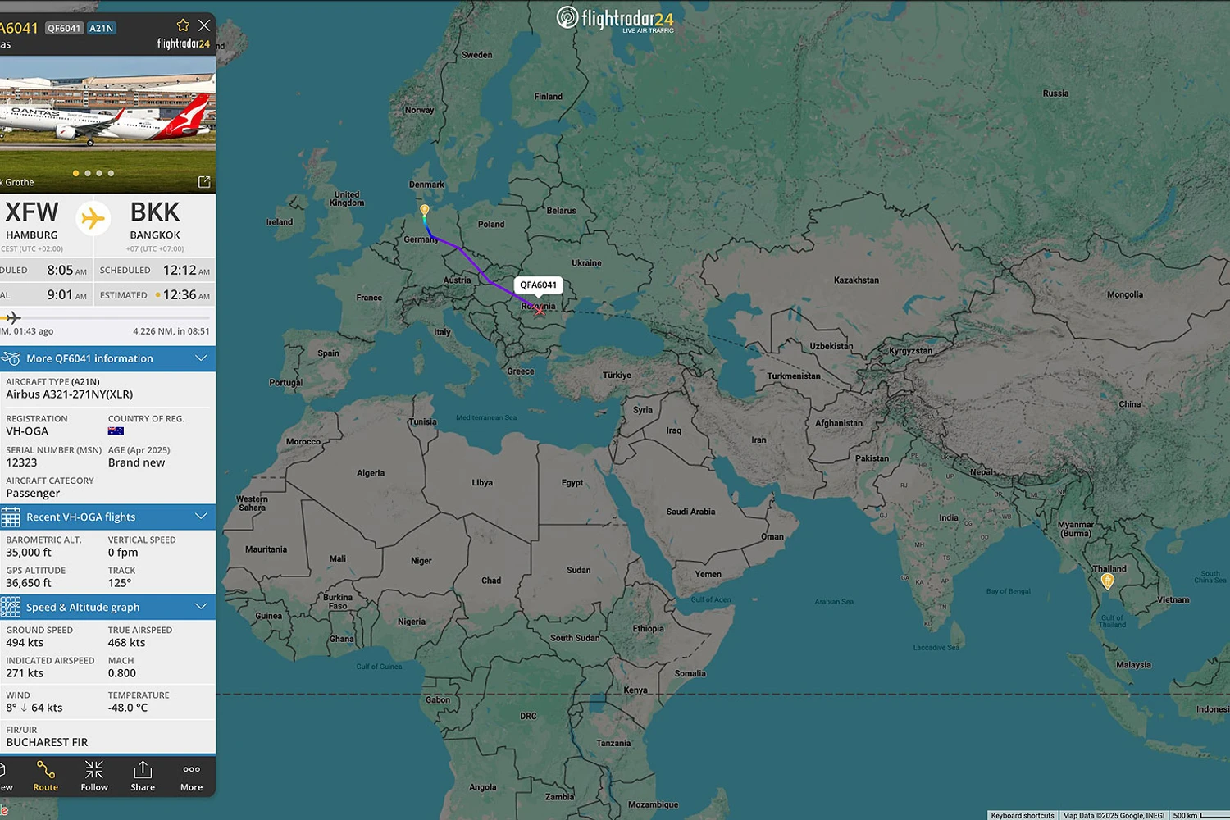Select the third photo carousel dot
Image resolution: width=1230 pixels, height=820 pixels.
99,173
